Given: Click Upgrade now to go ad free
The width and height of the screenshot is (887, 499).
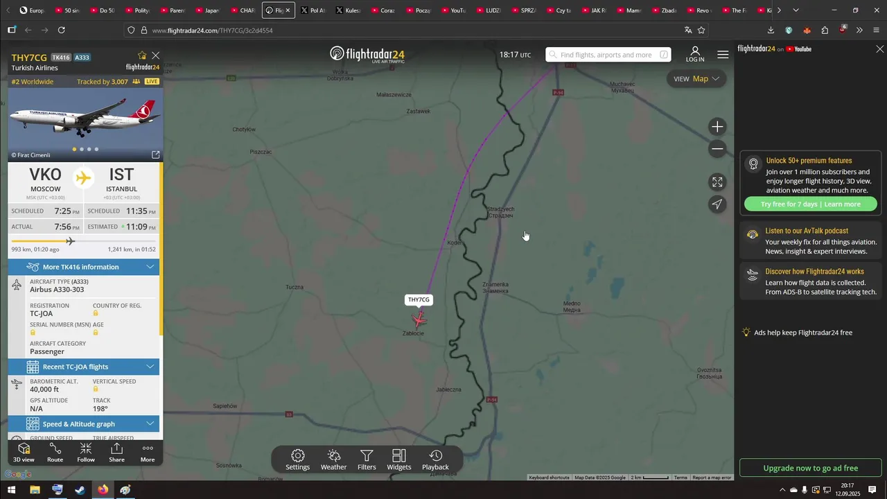Looking at the screenshot, I should coord(811,468).
